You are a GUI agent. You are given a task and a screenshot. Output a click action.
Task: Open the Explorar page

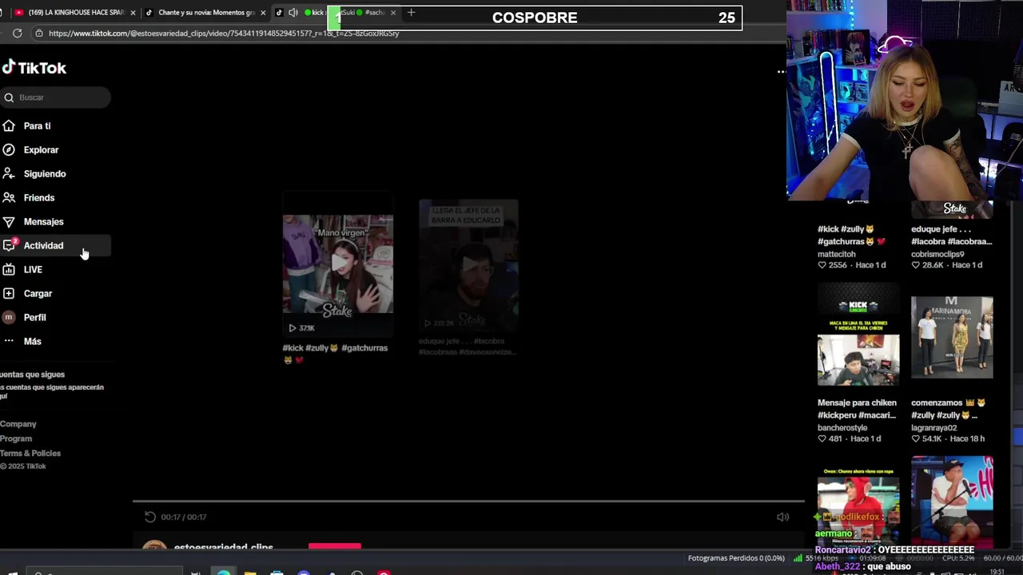tap(41, 150)
